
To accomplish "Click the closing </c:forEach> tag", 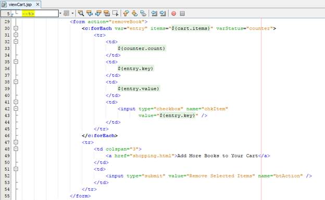I will coord(99,136).
